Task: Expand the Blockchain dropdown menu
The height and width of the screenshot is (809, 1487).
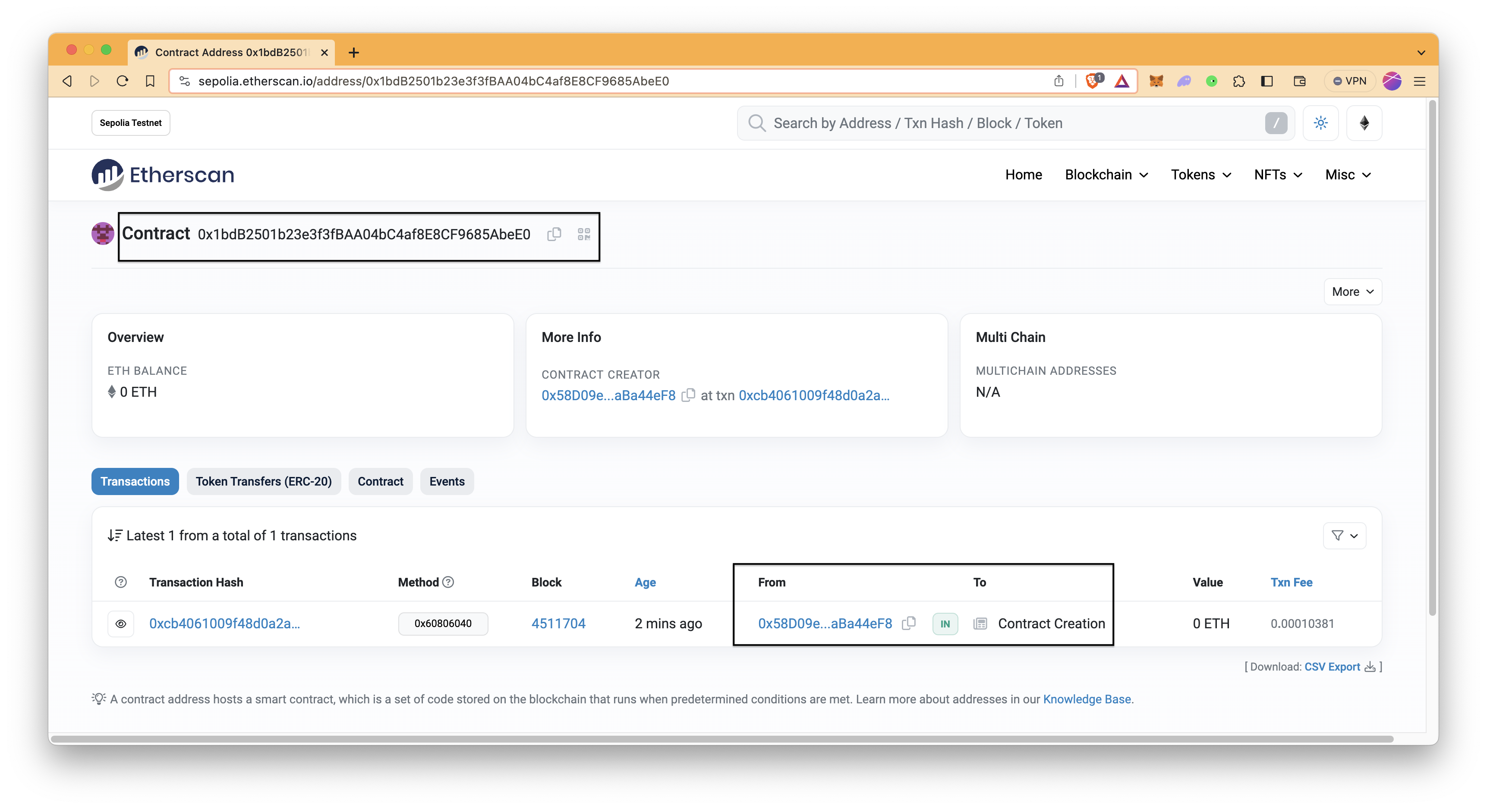Action: [1104, 173]
